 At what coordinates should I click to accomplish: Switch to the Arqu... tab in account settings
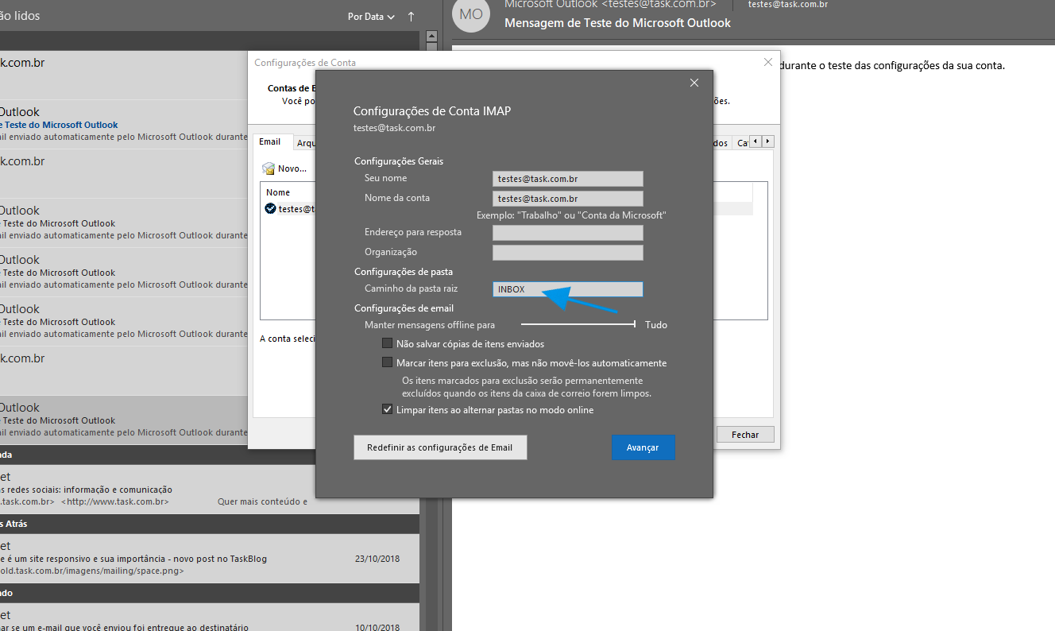tap(305, 143)
